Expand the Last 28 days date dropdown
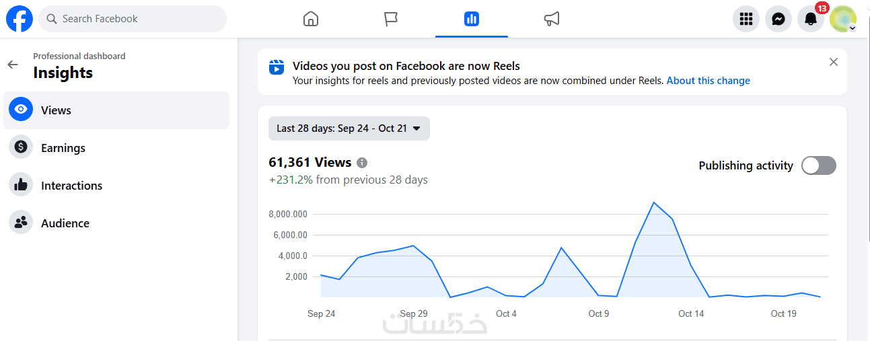This screenshot has width=870, height=341. [x=349, y=128]
